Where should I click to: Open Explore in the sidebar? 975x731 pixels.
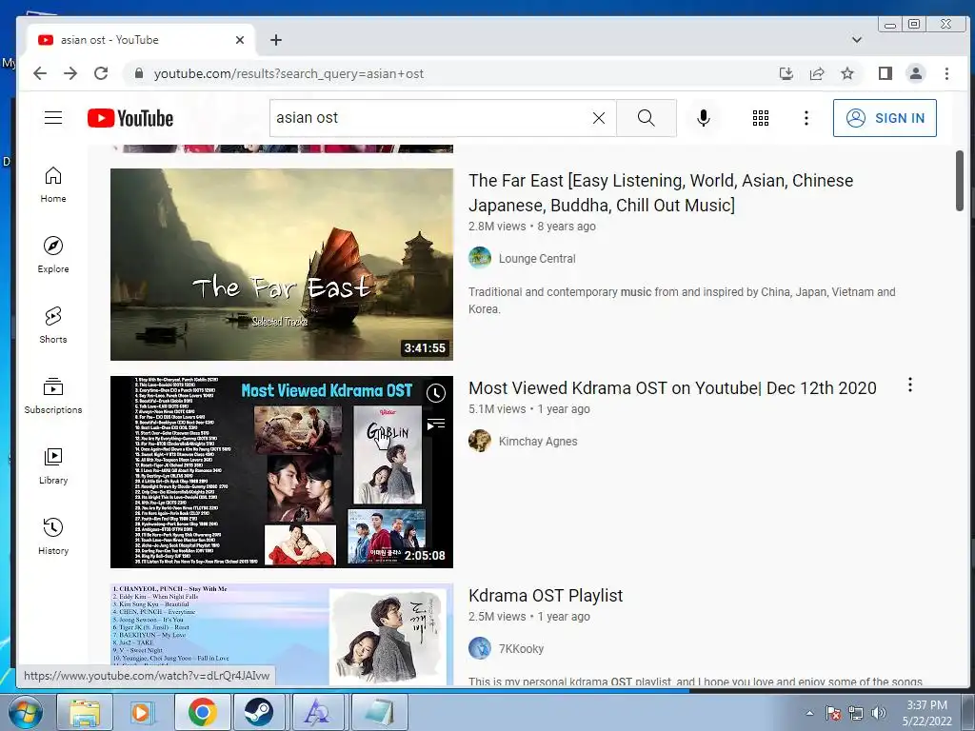[x=53, y=255]
